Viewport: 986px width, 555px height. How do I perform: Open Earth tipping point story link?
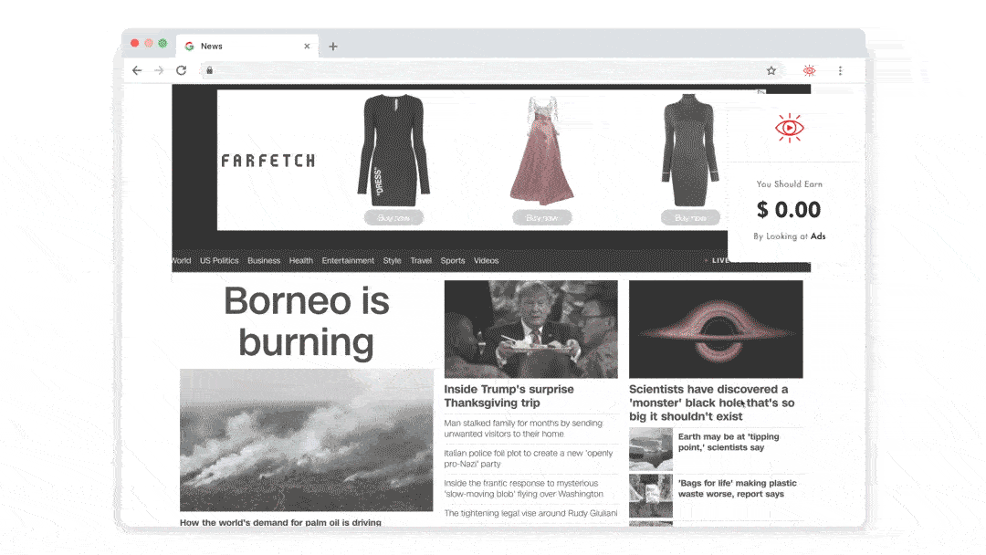[729, 442]
